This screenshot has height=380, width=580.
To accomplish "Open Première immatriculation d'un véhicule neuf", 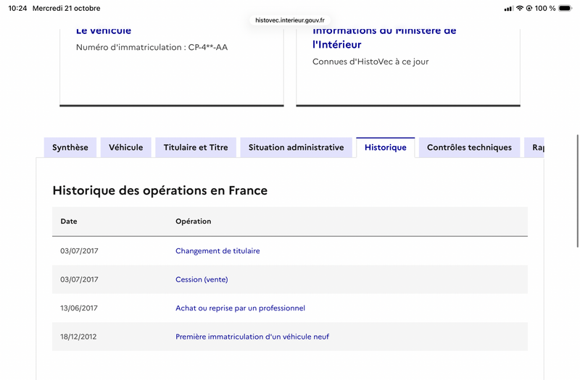I will (252, 337).
